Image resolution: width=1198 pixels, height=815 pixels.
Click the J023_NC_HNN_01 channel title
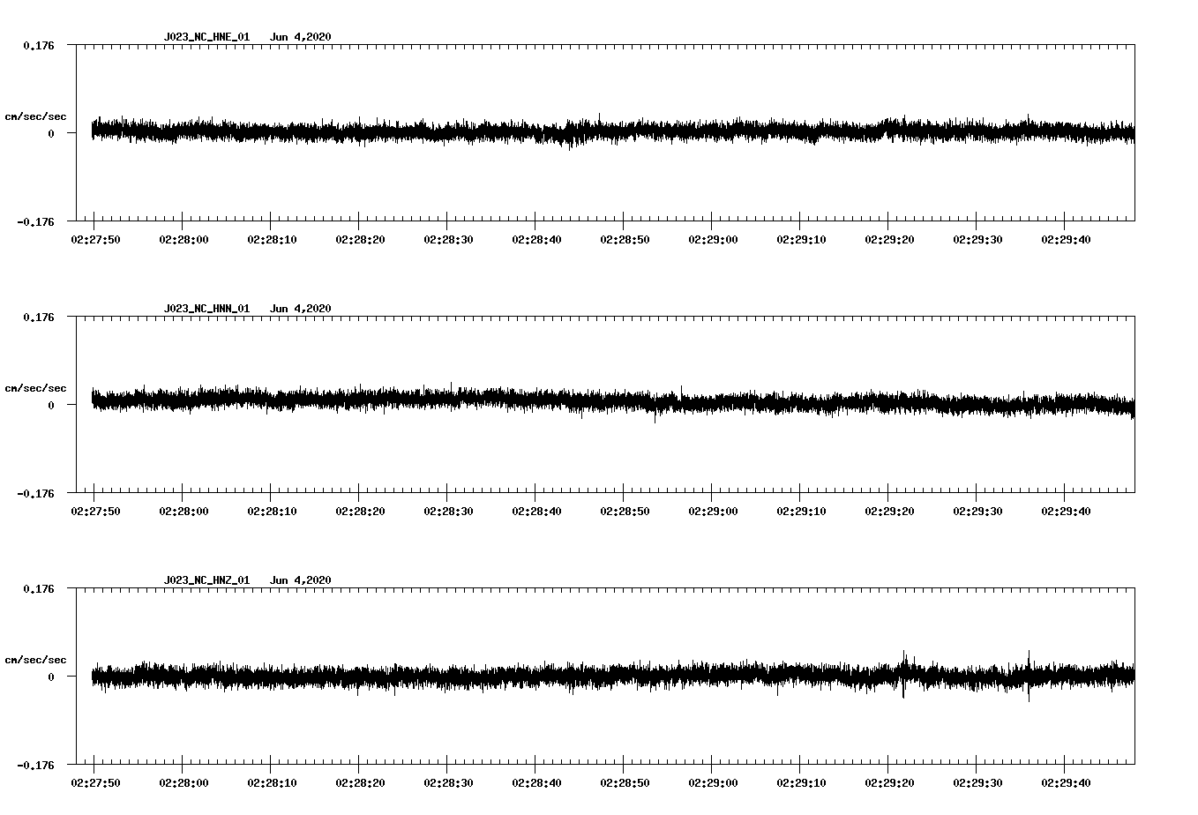click(x=206, y=309)
